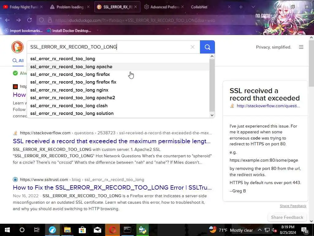
Task: Click the padlock site info icon
Action: pyautogui.click(x=50, y=20)
